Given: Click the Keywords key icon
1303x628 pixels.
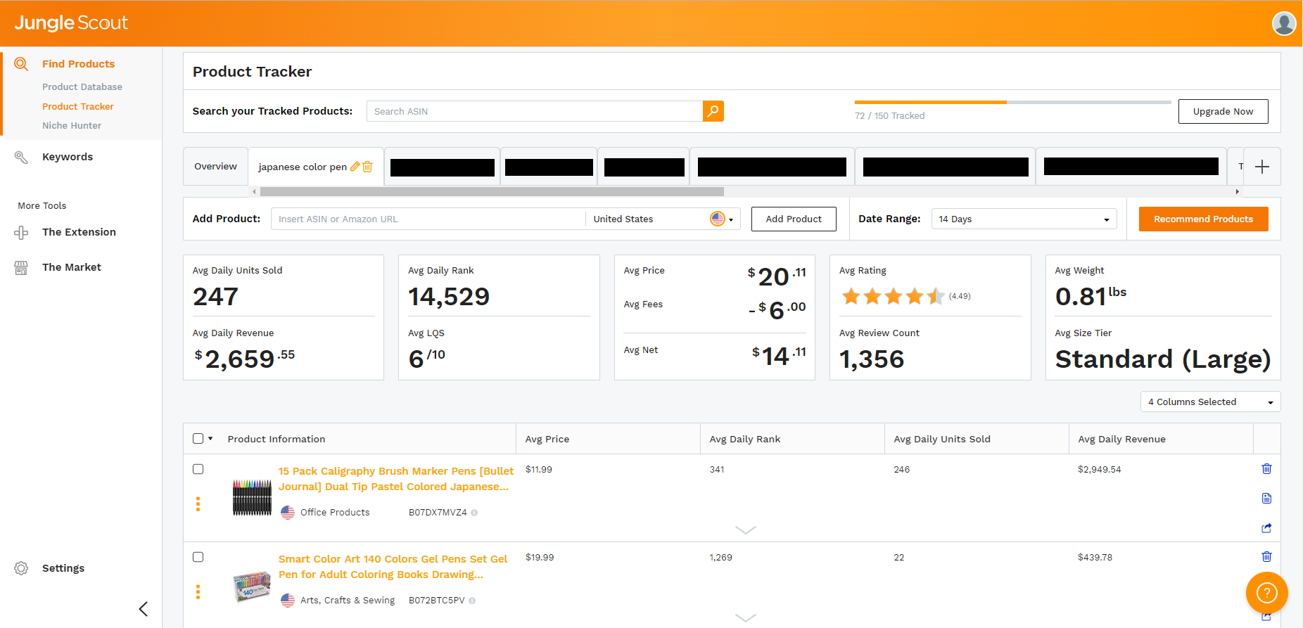Looking at the screenshot, I should click(x=21, y=157).
